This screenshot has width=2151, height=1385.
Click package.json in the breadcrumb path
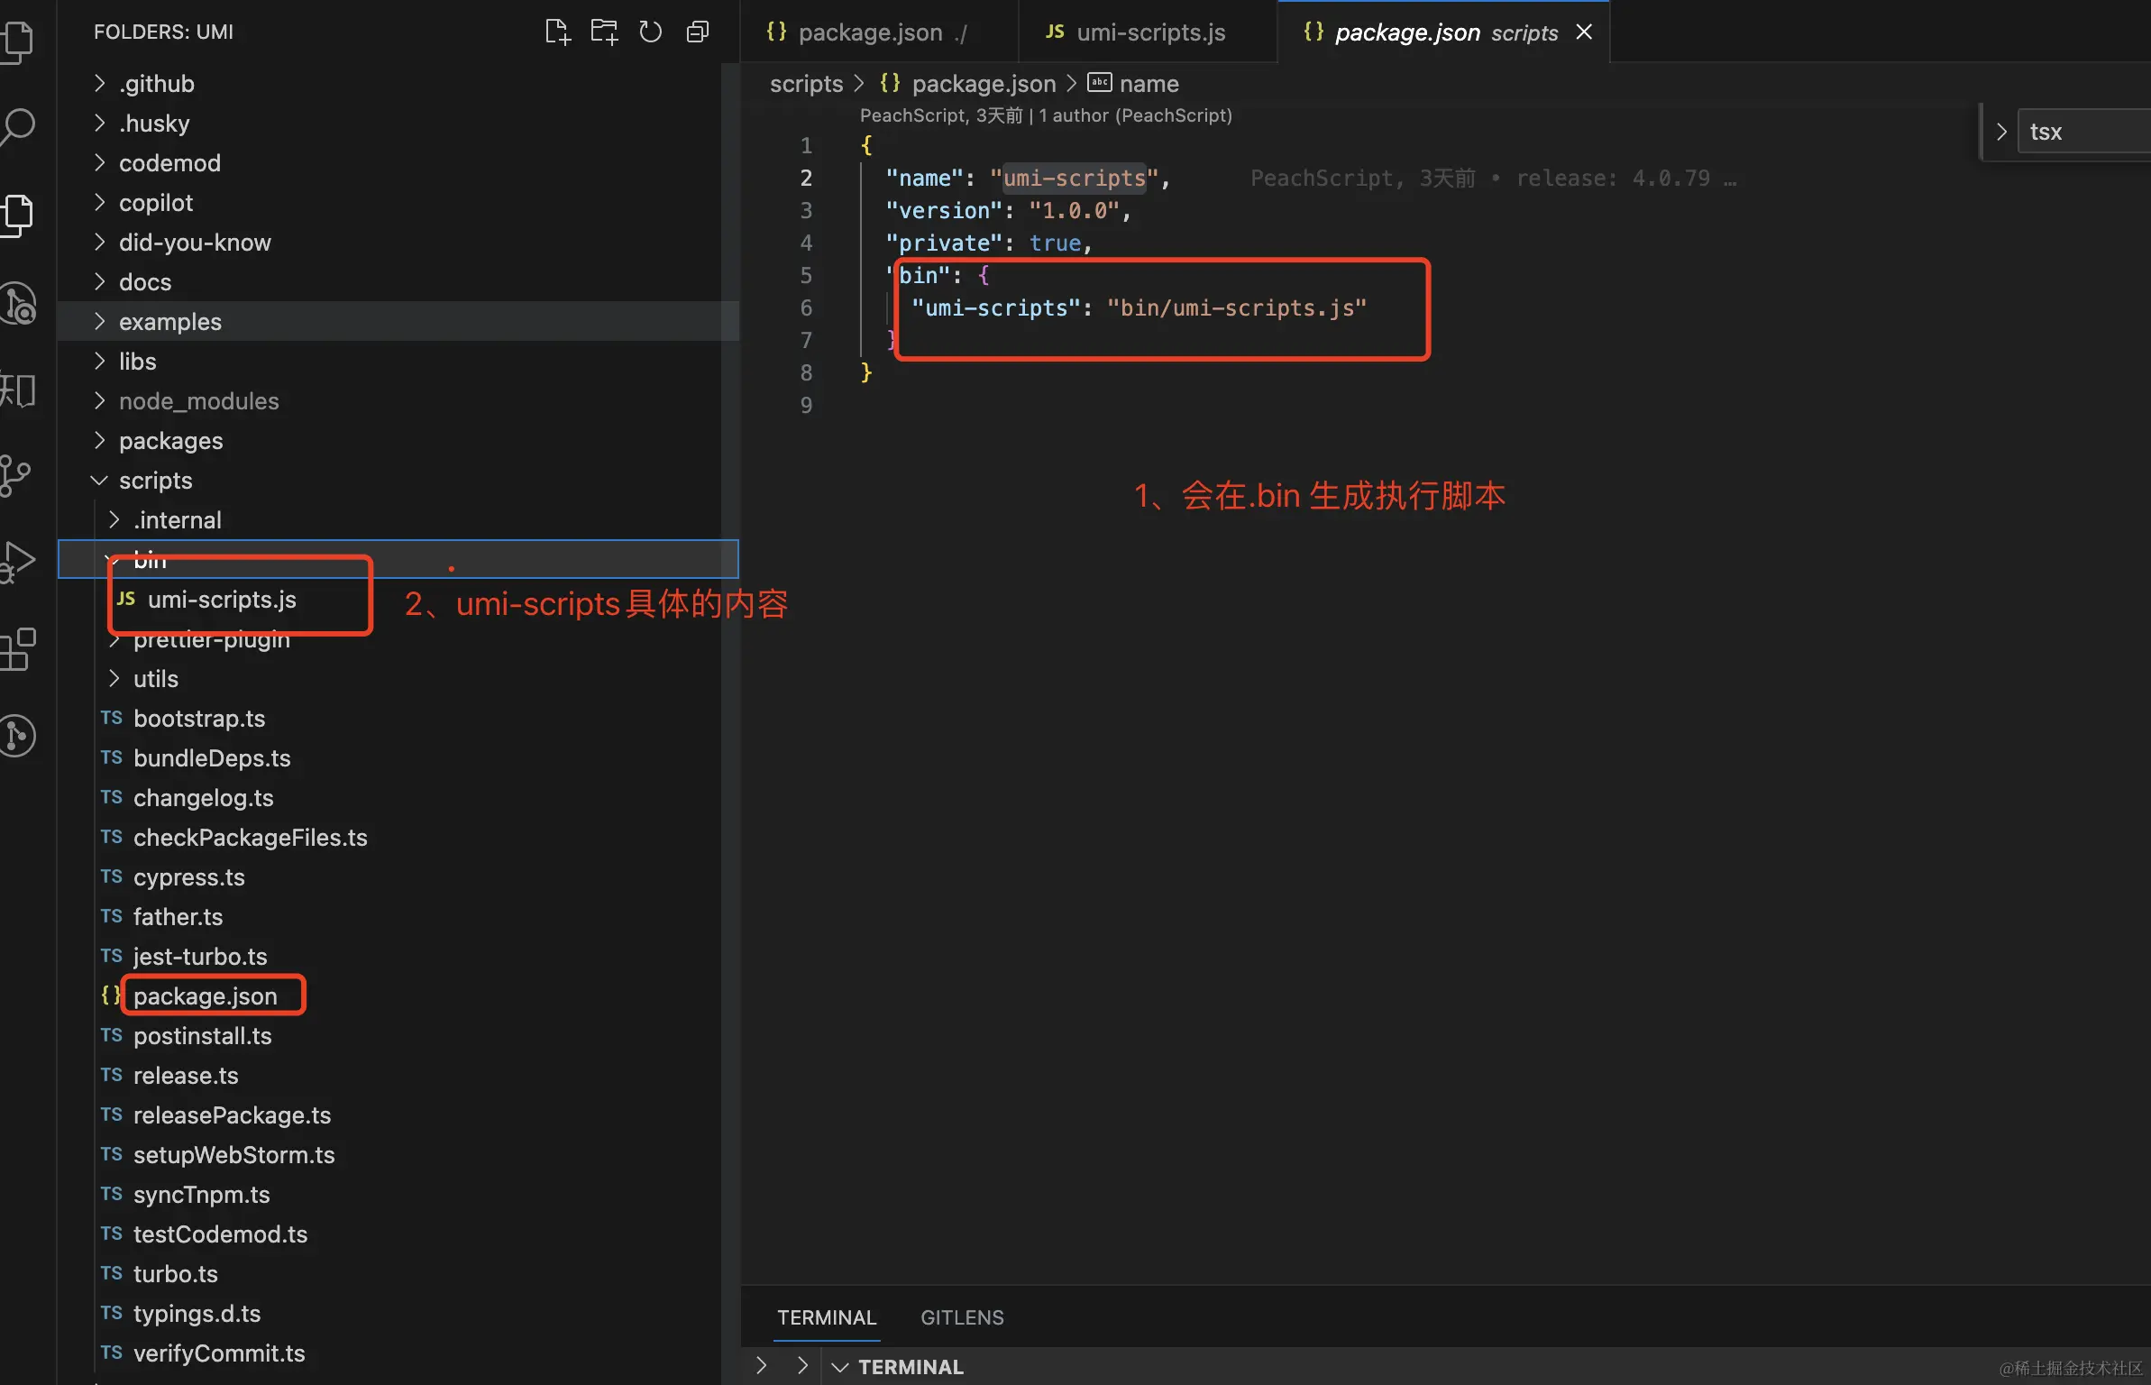(x=983, y=84)
